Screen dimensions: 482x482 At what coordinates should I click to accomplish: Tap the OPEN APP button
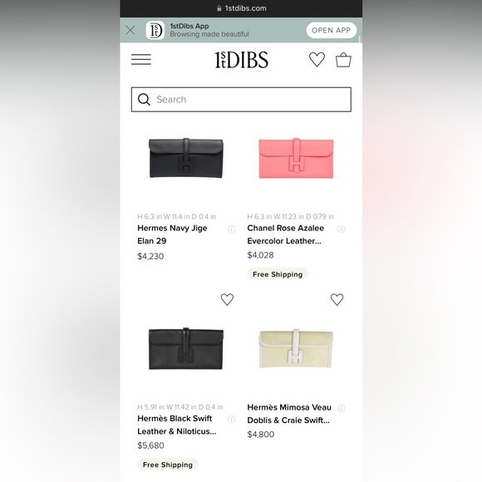tap(332, 30)
